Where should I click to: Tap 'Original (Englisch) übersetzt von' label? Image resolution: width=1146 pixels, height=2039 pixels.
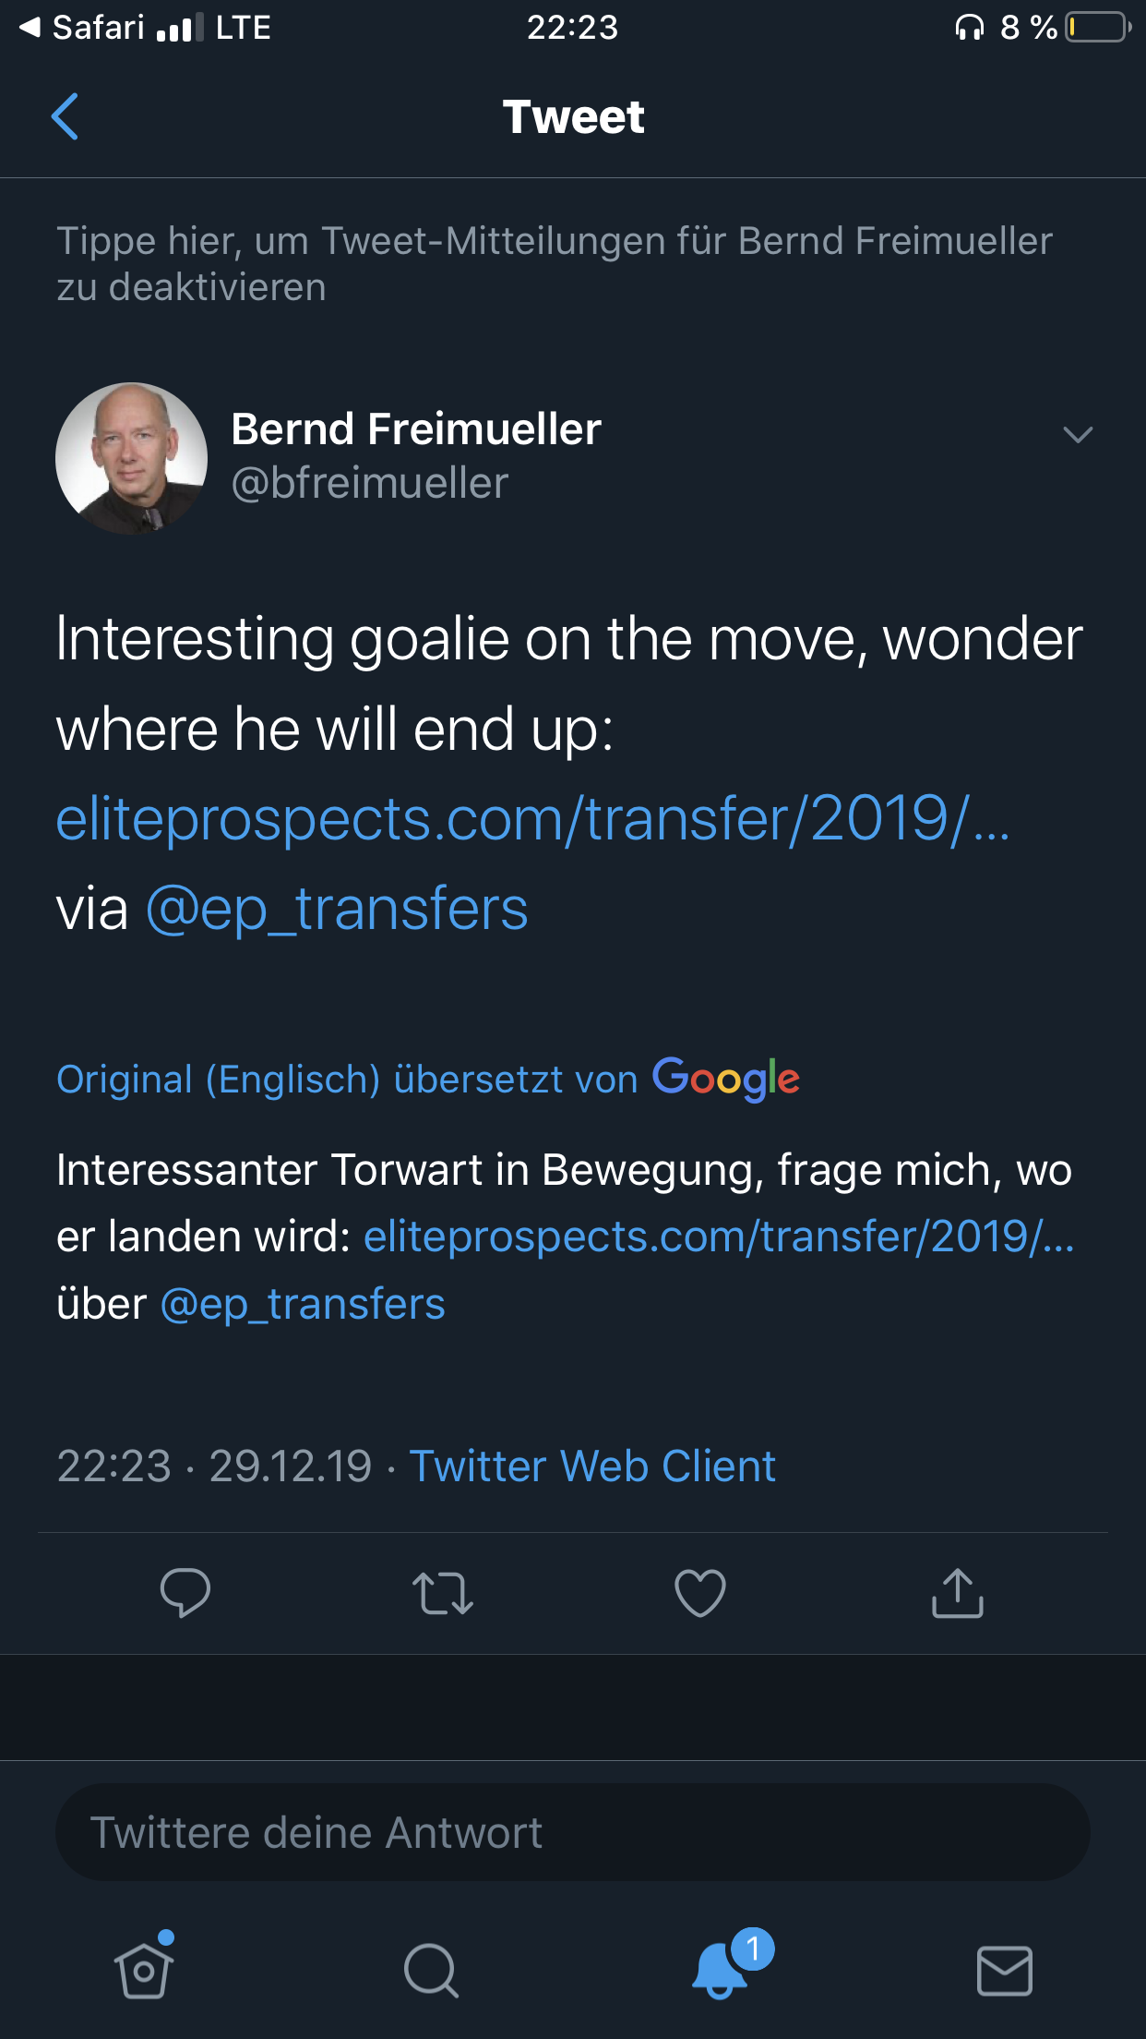click(x=347, y=1079)
